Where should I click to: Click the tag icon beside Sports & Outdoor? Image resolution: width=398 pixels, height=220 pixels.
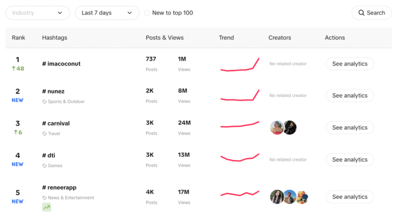point(45,102)
